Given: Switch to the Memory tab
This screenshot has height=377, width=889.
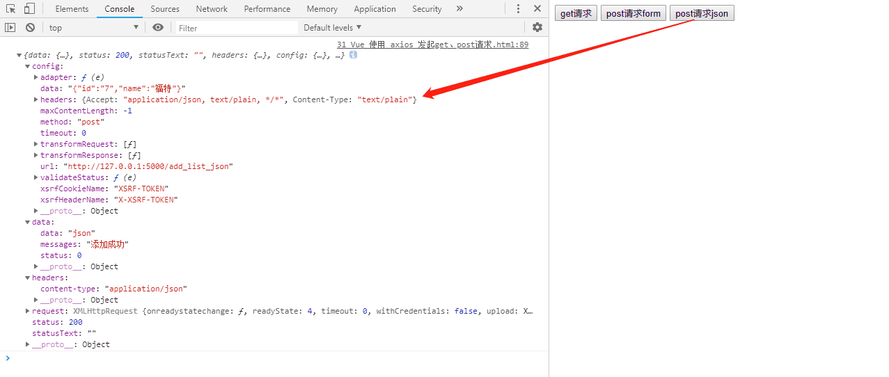Looking at the screenshot, I should click(x=322, y=9).
